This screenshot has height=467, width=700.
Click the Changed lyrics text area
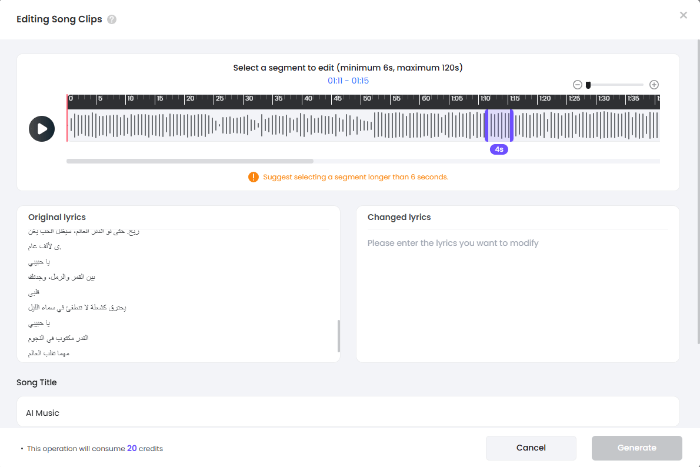[x=518, y=282]
